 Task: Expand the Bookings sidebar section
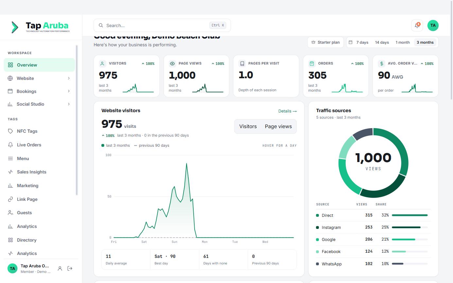click(39, 91)
